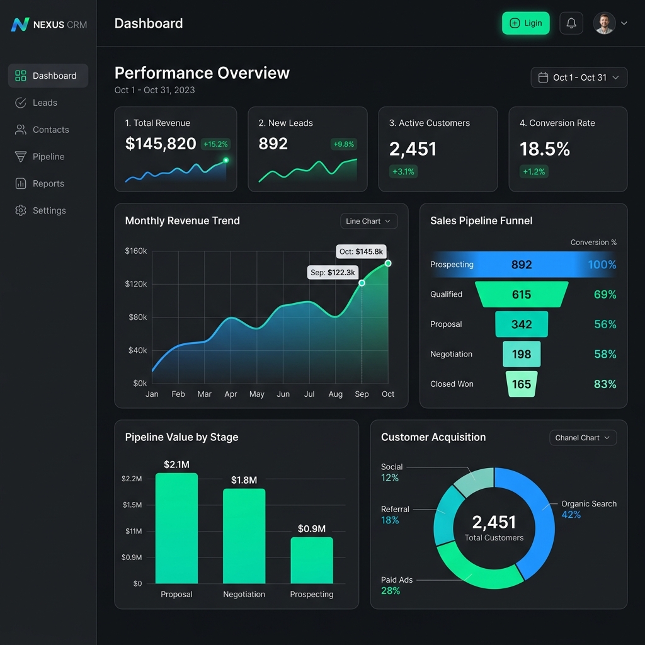Select the Active Customers card

pos(438,149)
